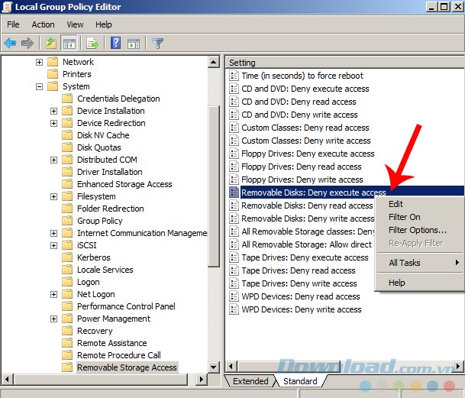
Task: Toggle the Show/Hide Console Tree icon
Action: click(69, 43)
